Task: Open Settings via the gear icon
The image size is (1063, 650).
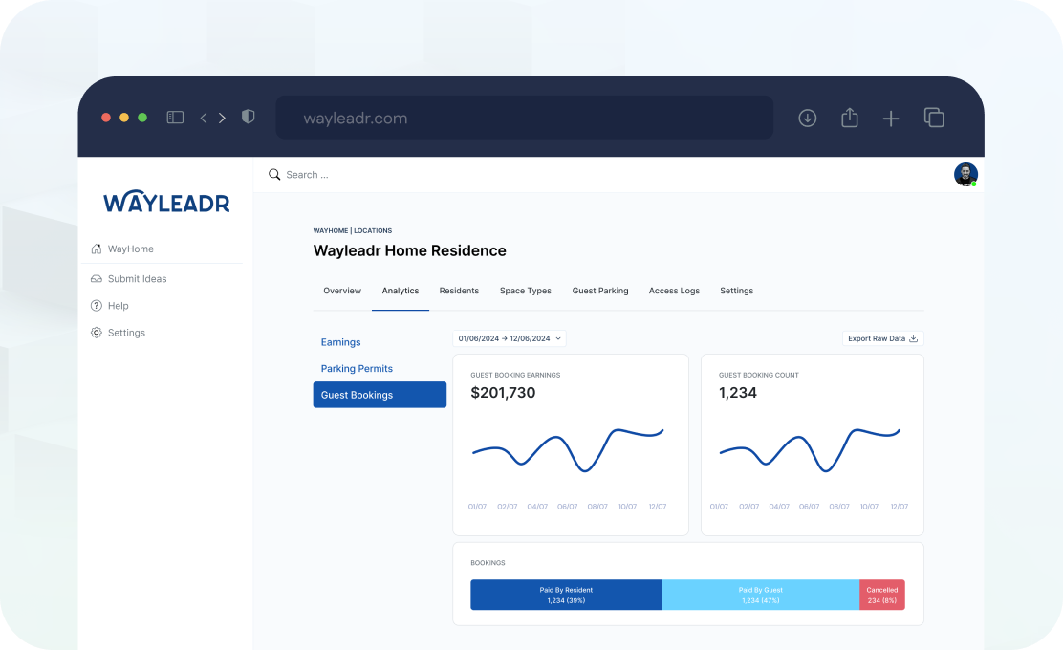Action: tap(96, 332)
